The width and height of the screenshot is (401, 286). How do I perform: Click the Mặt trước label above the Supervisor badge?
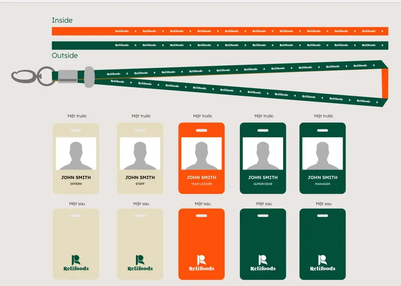pos(264,116)
